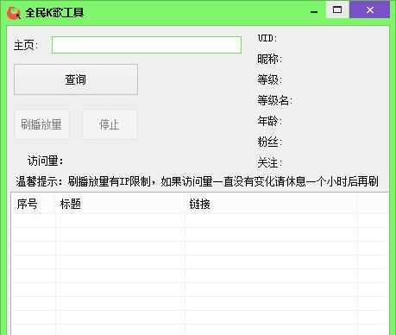Click the UID: label
Screen dimensions: 396x335
pos(267,38)
